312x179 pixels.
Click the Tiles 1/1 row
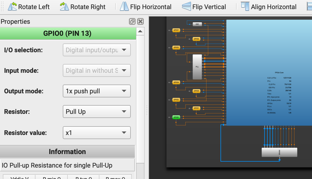point(279,94)
